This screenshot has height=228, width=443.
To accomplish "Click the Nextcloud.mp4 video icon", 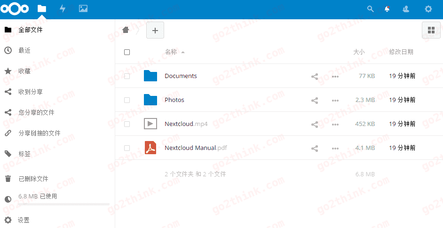I will [150, 124].
